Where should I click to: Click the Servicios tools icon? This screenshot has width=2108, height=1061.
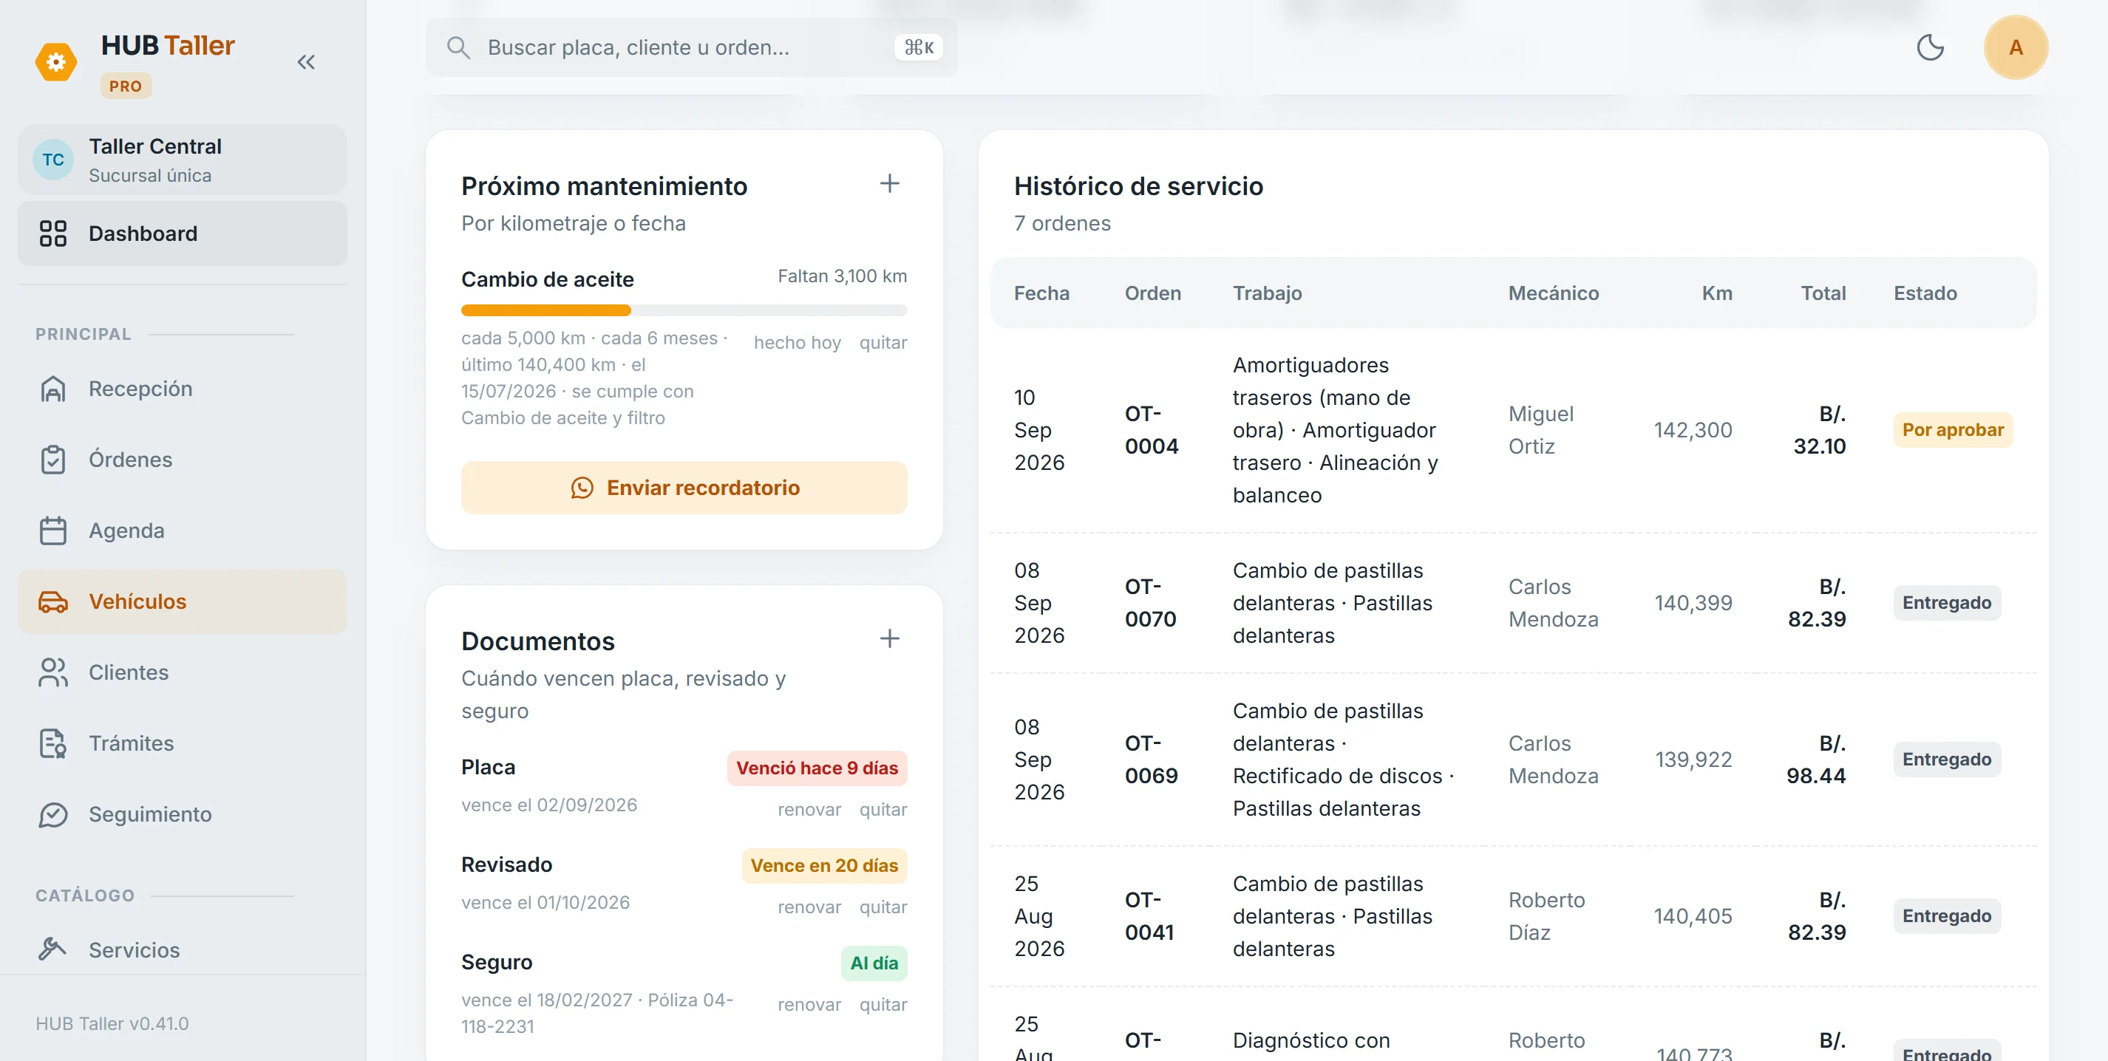tap(53, 949)
